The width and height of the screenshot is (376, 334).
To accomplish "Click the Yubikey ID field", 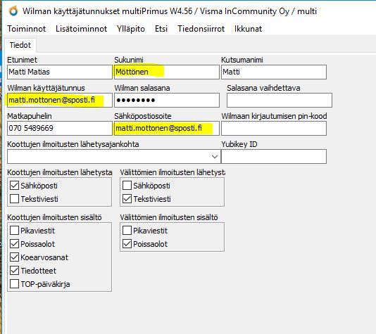I will point(274,157).
